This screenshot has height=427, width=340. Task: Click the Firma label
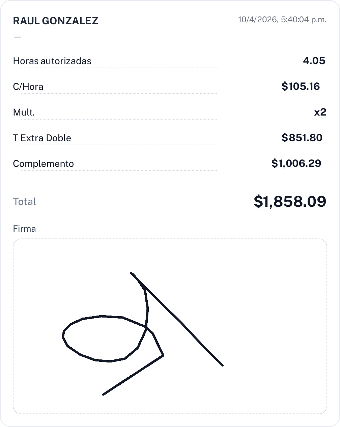tap(24, 229)
